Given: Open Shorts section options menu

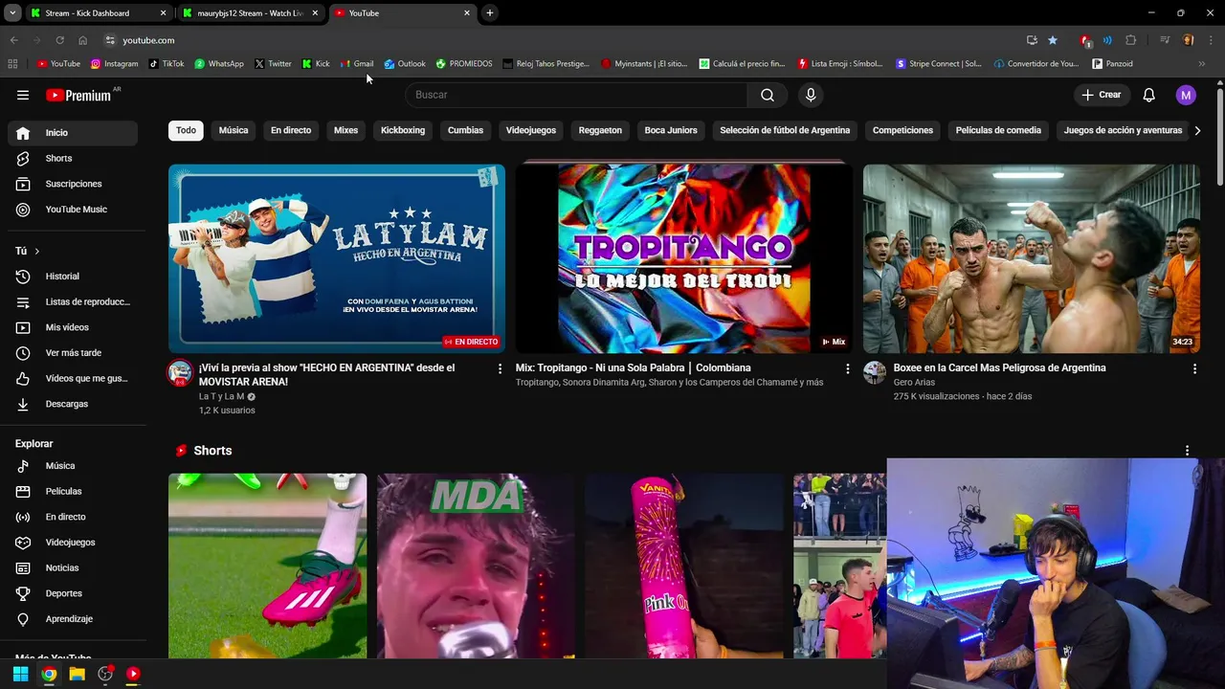Looking at the screenshot, I should coord(1187,451).
